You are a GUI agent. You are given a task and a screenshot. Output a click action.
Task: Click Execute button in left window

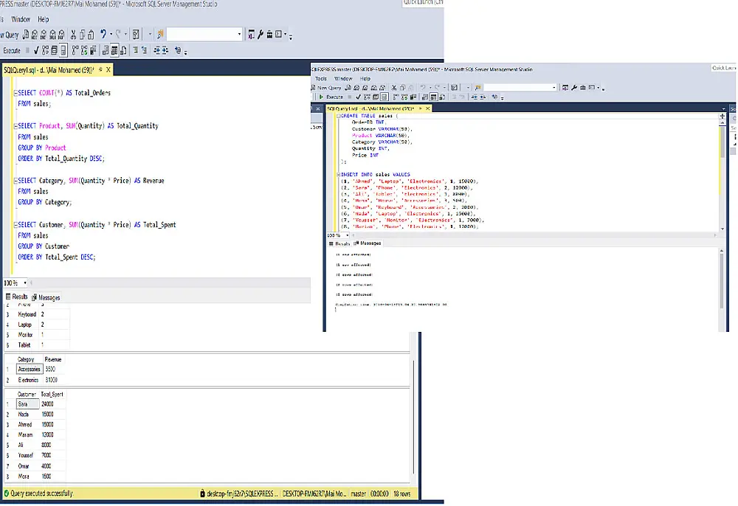pyautogui.click(x=11, y=50)
